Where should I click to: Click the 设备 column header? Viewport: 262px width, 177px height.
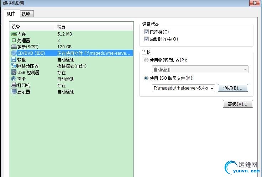[x=32, y=26]
